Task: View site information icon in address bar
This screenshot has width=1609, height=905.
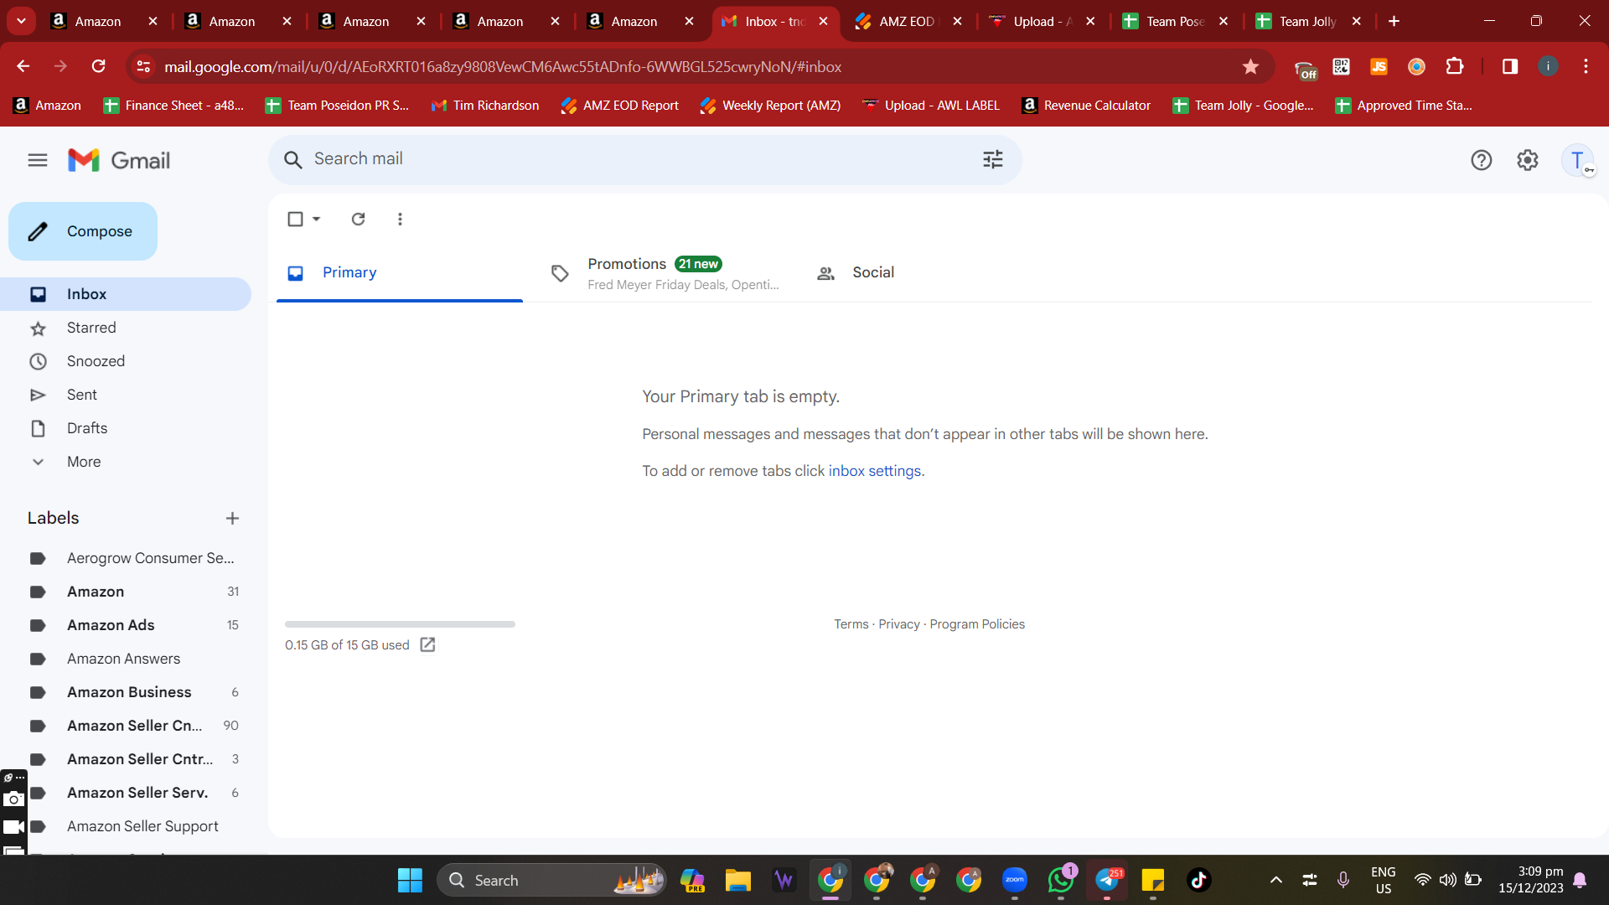Action: [x=143, y=66]
